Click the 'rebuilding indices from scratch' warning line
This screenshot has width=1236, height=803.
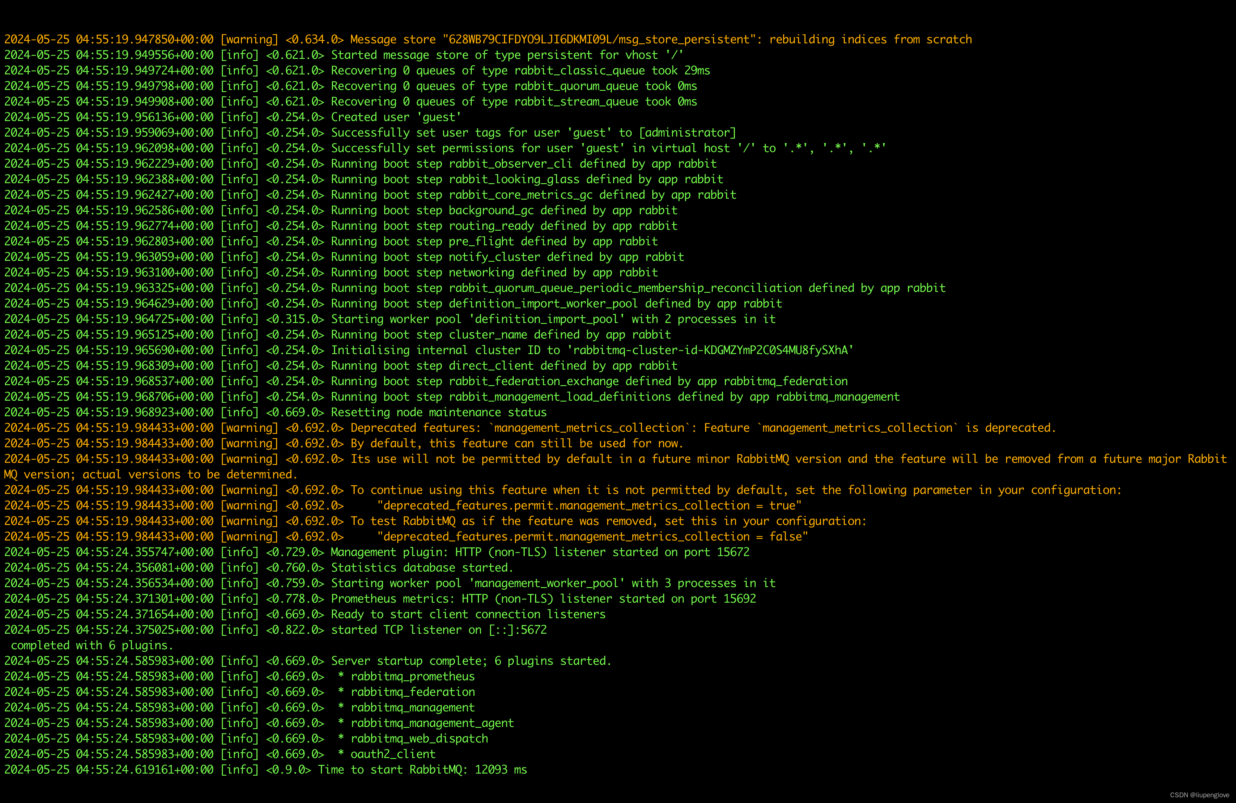pos(488,40)
